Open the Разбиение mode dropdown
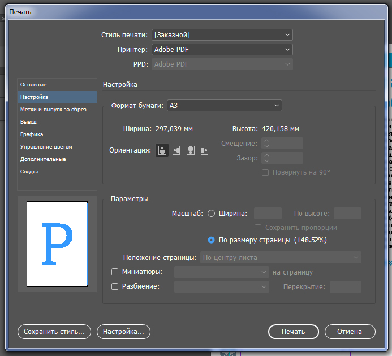 coord(222,286)
